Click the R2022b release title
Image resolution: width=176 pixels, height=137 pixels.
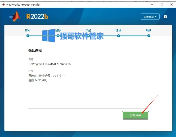[37, 16]
